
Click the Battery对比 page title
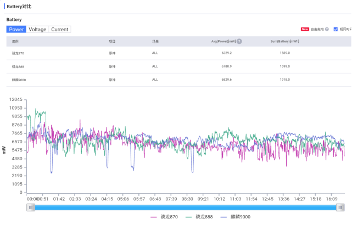tap(19, 7)
